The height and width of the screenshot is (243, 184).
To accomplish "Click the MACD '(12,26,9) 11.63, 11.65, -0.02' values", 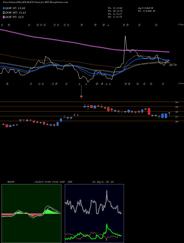I will (x=50, y=182).
